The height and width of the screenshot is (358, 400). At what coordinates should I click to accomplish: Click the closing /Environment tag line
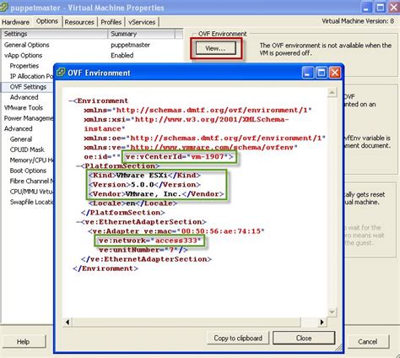tap(105, 268)
